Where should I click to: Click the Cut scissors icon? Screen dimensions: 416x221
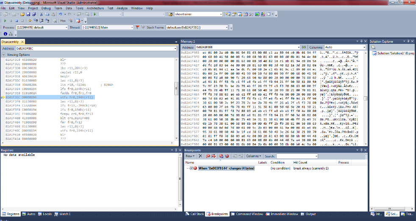42,14
